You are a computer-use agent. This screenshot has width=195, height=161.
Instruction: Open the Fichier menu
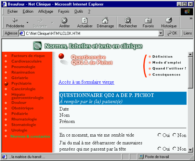click(x=12, y=11)
